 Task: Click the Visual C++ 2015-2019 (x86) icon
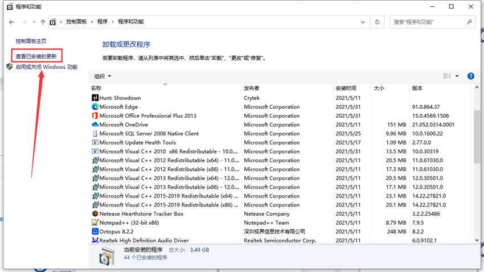(95, 205)
